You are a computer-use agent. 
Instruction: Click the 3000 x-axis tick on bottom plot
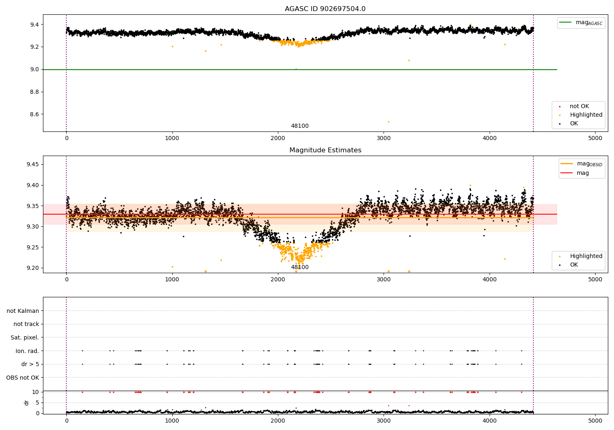click(384, 421)
